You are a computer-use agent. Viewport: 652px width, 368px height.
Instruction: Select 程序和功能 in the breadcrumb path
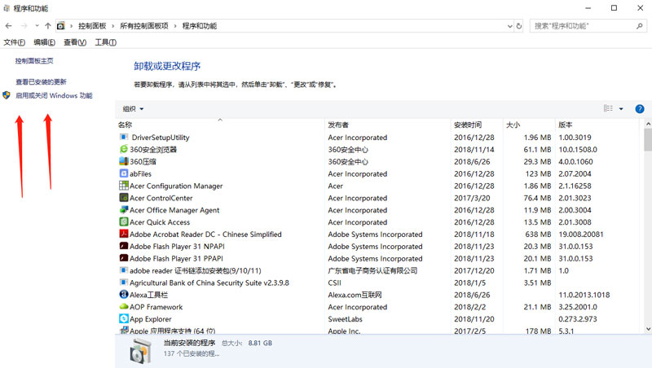pos(200,26)
